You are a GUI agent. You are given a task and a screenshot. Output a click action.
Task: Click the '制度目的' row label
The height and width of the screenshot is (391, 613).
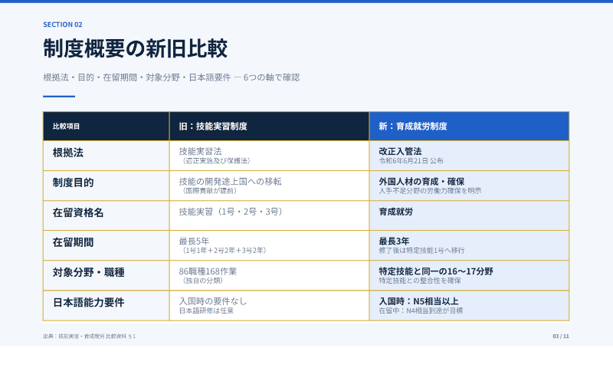click(x=73, y=182)
